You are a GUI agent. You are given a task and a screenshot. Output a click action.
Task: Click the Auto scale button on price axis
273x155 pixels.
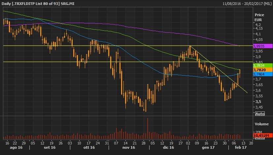(260, 113)
